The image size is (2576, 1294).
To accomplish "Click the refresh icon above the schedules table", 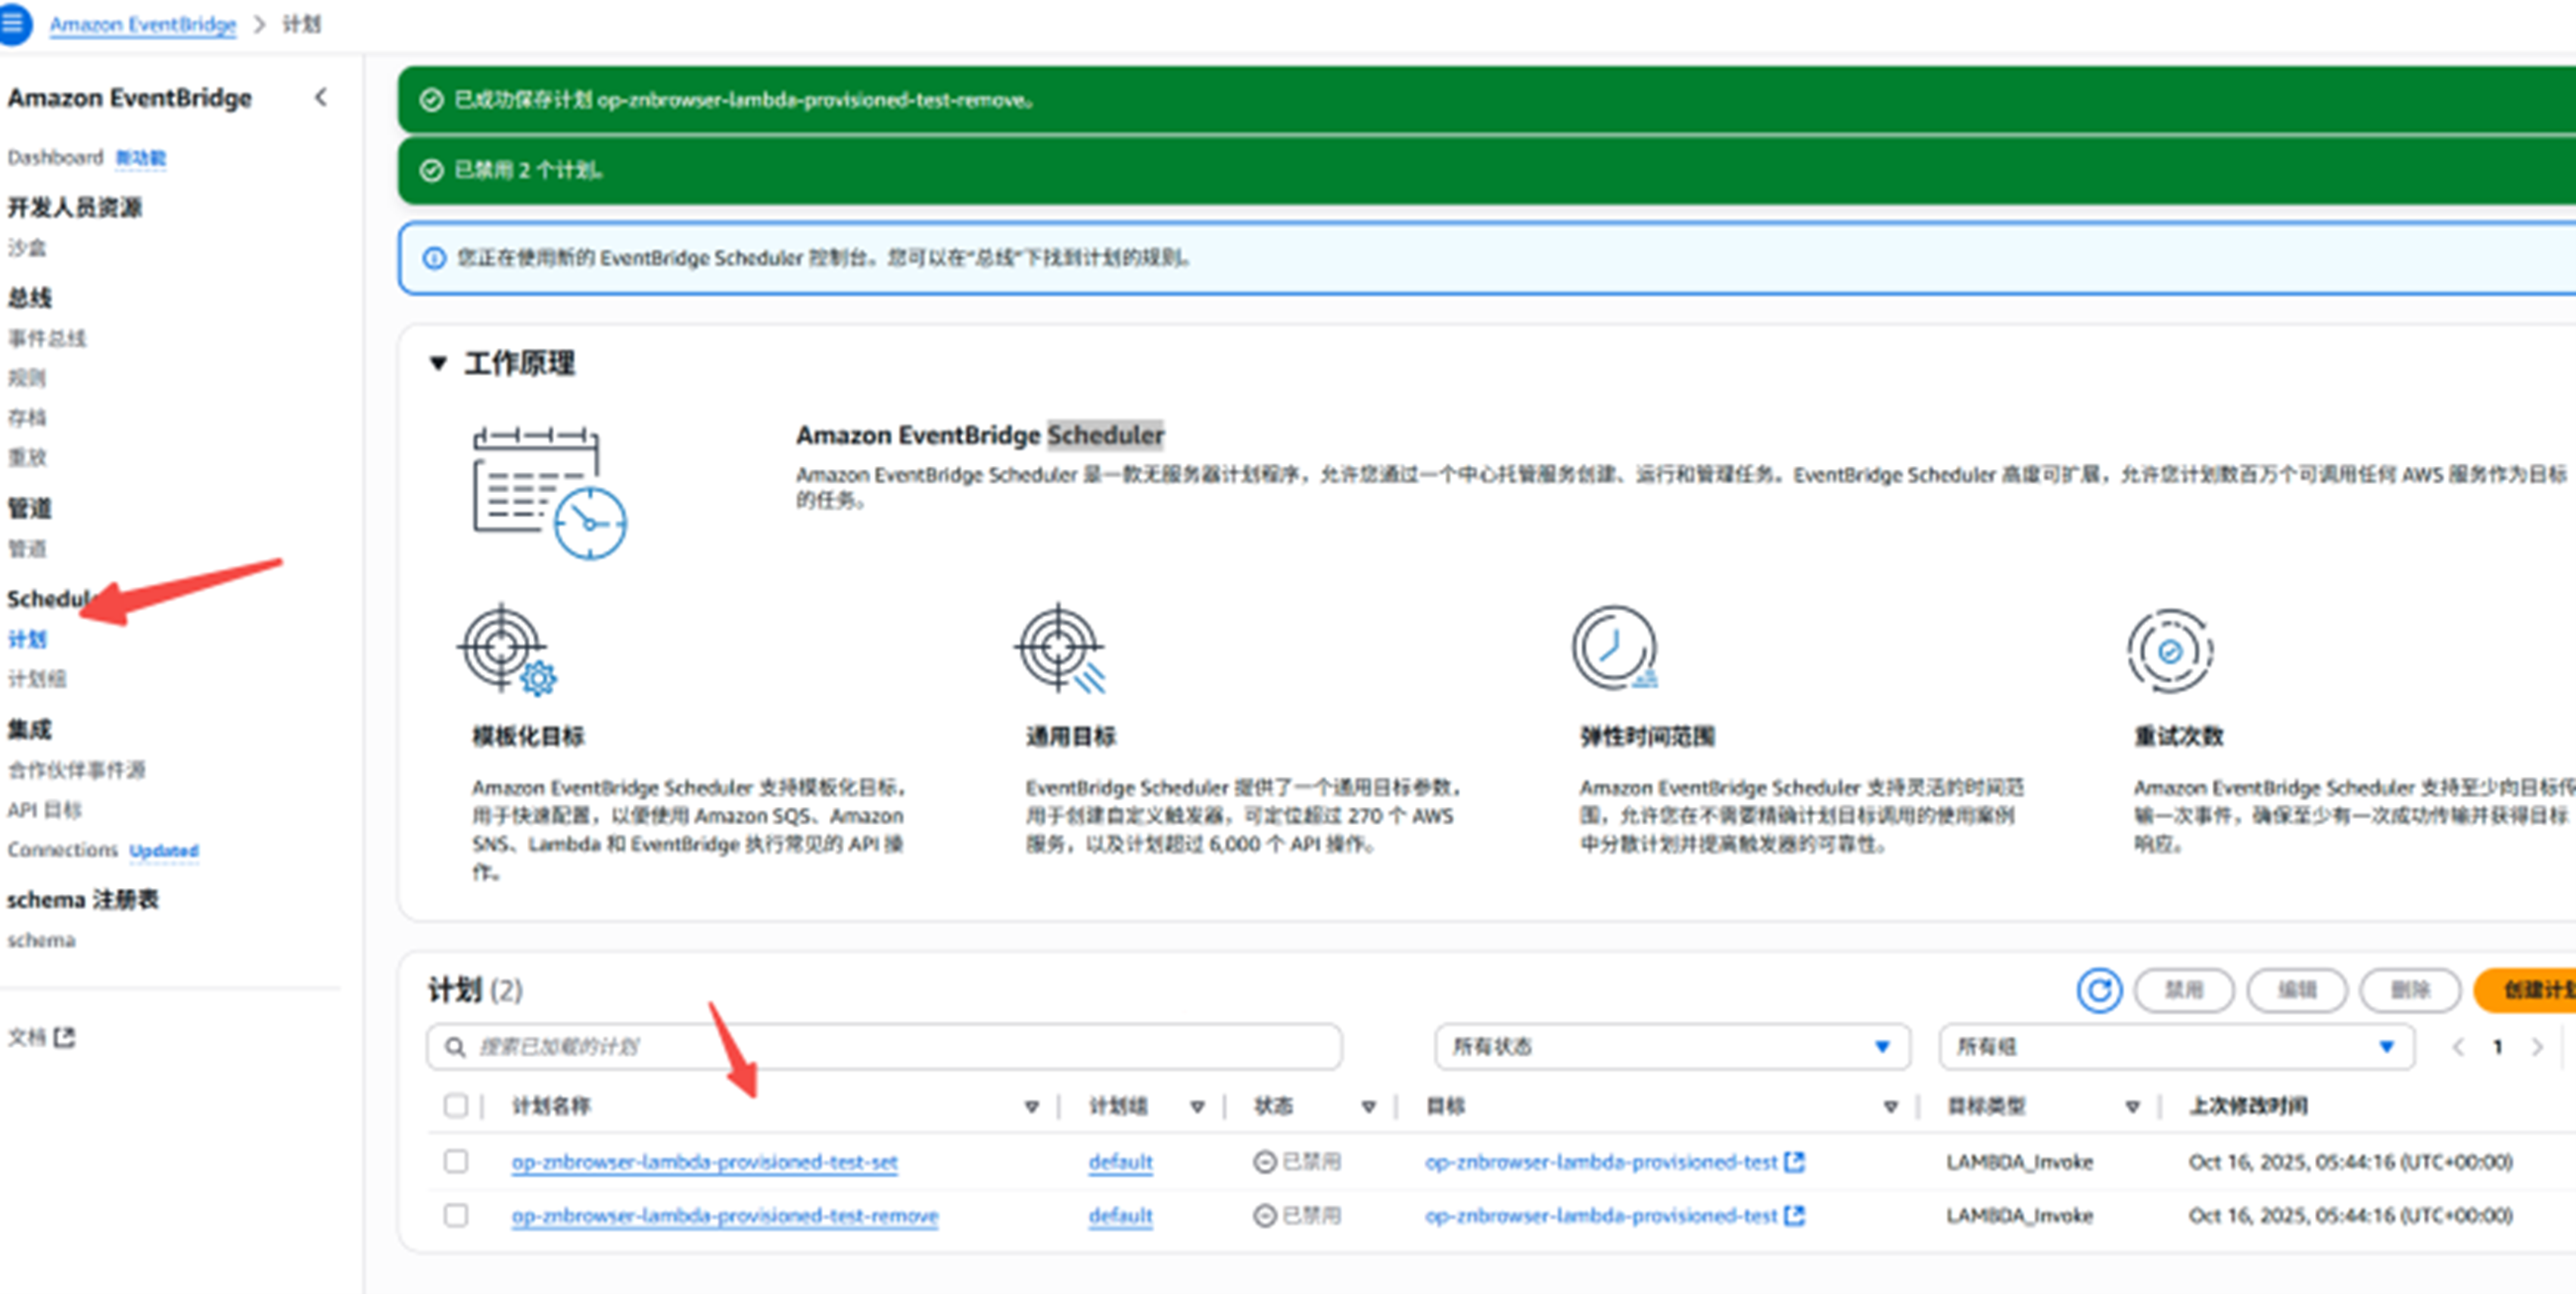I will pyautogui.click(x=2099, y=990).
